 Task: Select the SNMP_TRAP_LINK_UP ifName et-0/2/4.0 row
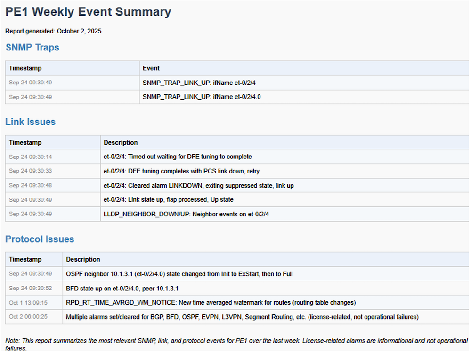(202, 97)
